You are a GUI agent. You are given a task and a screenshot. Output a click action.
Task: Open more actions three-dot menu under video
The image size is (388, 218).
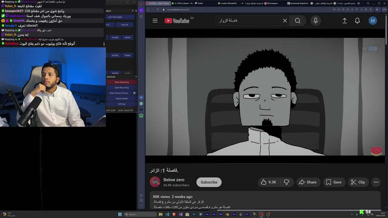pyautogui.click(x=376, y=182)
